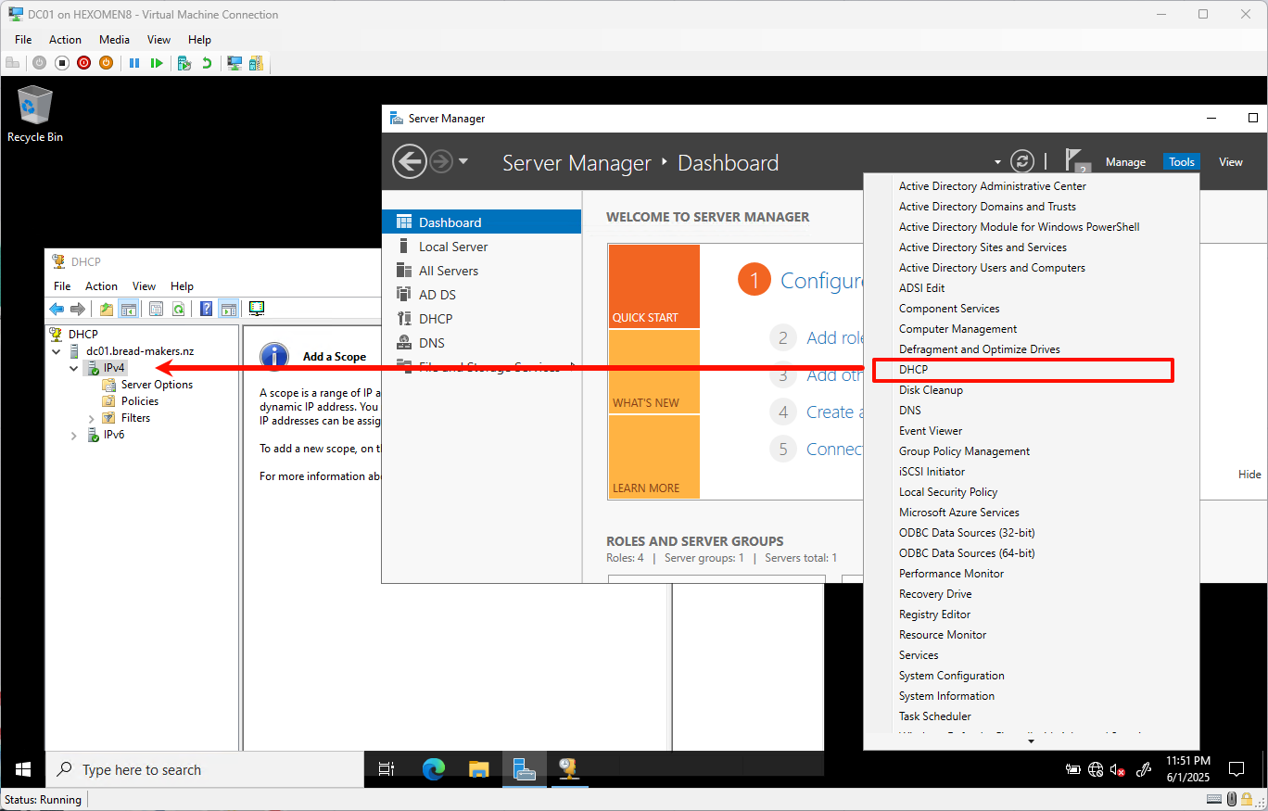The height and width of the screenshot is (811, 1268).
Task: Click the Type here to search box
Action: click(185, 769)
